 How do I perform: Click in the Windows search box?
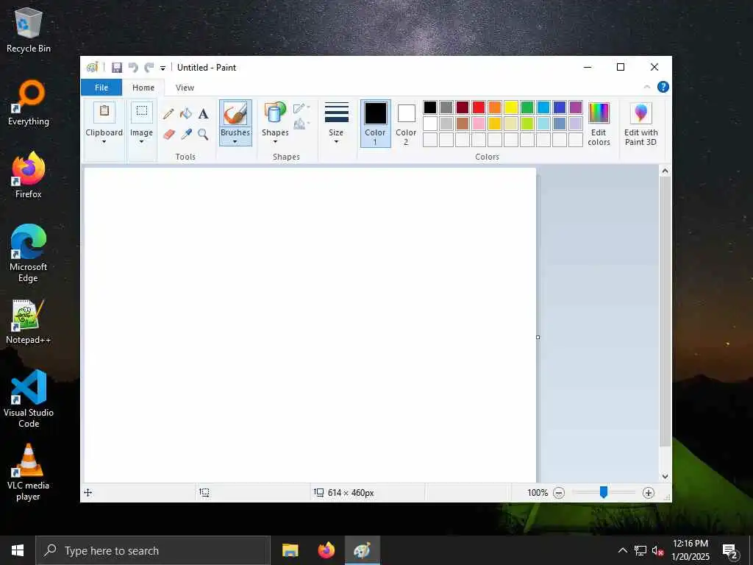(x=153, y=550)
